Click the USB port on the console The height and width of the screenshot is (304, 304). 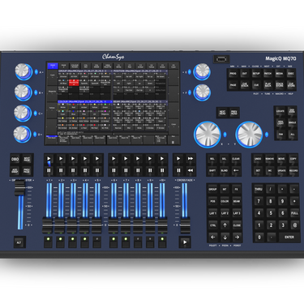[x=221, y=59]
